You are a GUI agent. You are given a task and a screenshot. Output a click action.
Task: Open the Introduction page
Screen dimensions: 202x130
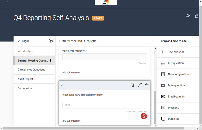pyautogui.click(x=25, y=51)
